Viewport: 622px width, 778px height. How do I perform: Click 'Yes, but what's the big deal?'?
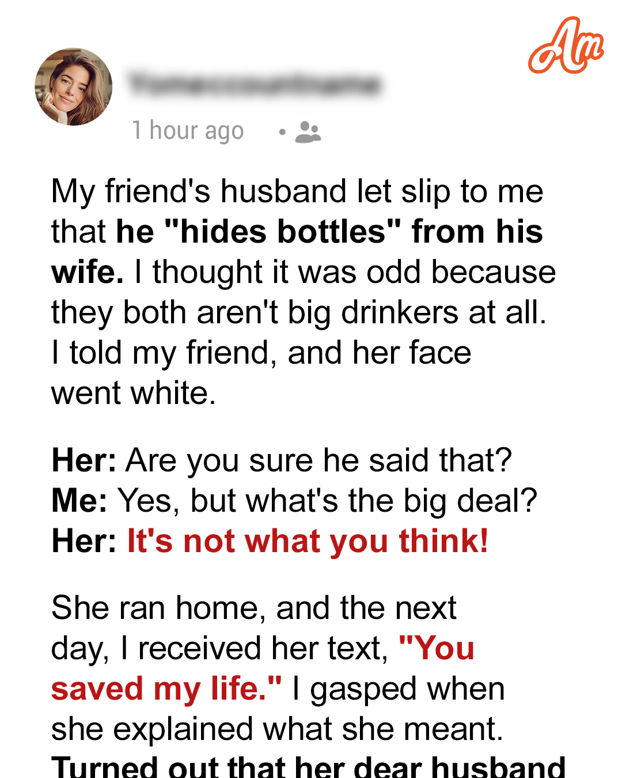328,500
